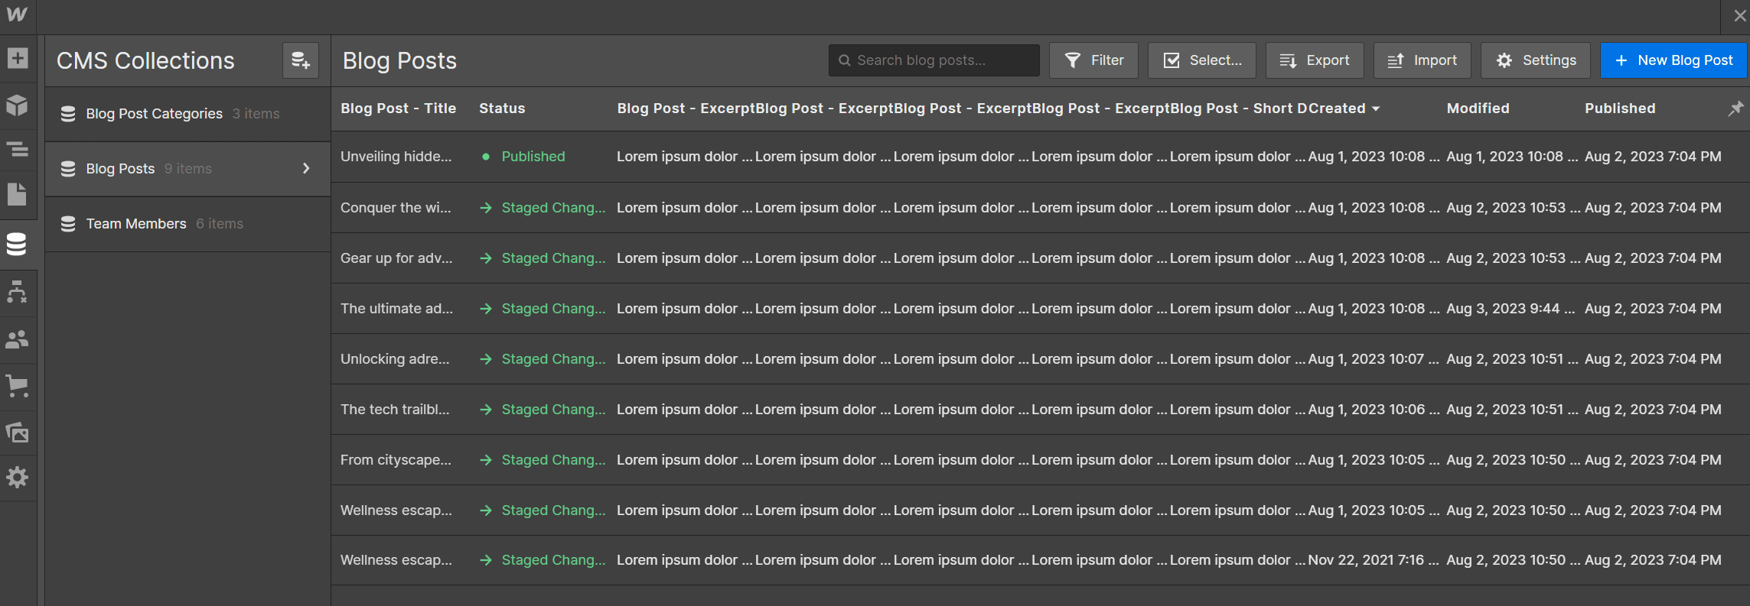
Task: Open the Users panel icon
Action: [17, 339]
